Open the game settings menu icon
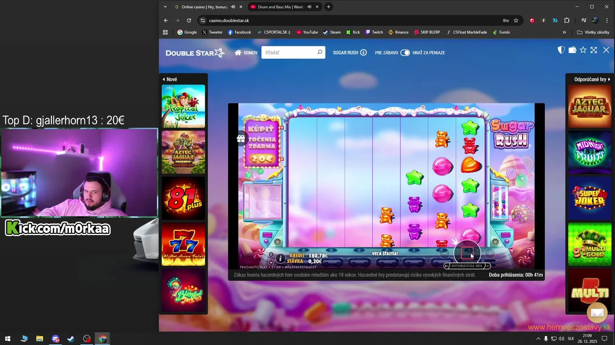615x345 pixels. (x=271, y=254)
